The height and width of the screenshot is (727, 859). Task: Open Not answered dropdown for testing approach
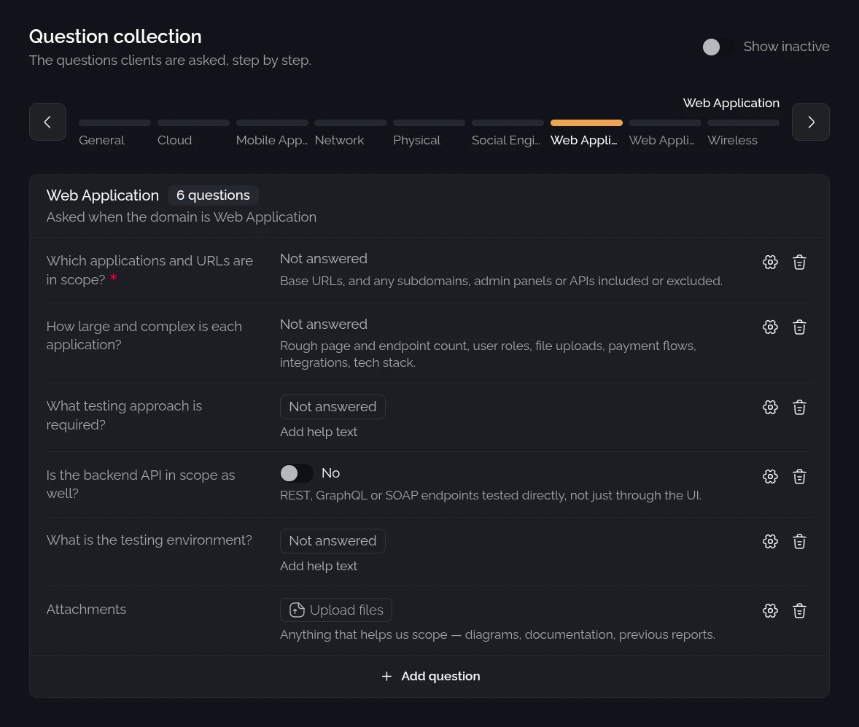(x=333, y=407)
